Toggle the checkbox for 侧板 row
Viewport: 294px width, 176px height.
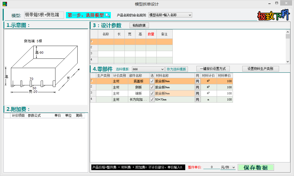pos(152,87)
